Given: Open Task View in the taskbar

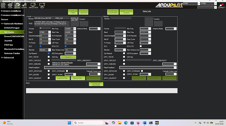Looking at the screenshot, I should click(107, 123).
